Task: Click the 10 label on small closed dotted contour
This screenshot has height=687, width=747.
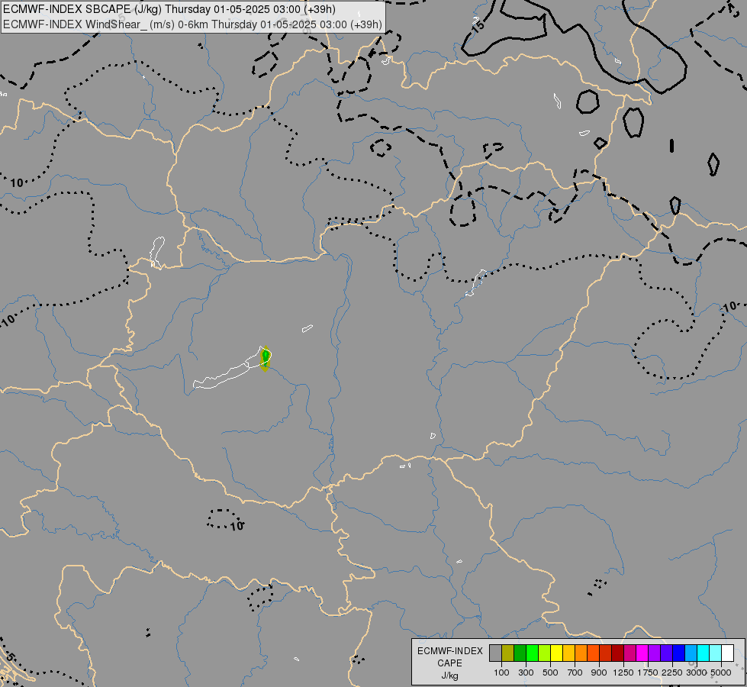Action: coord(237,527)
